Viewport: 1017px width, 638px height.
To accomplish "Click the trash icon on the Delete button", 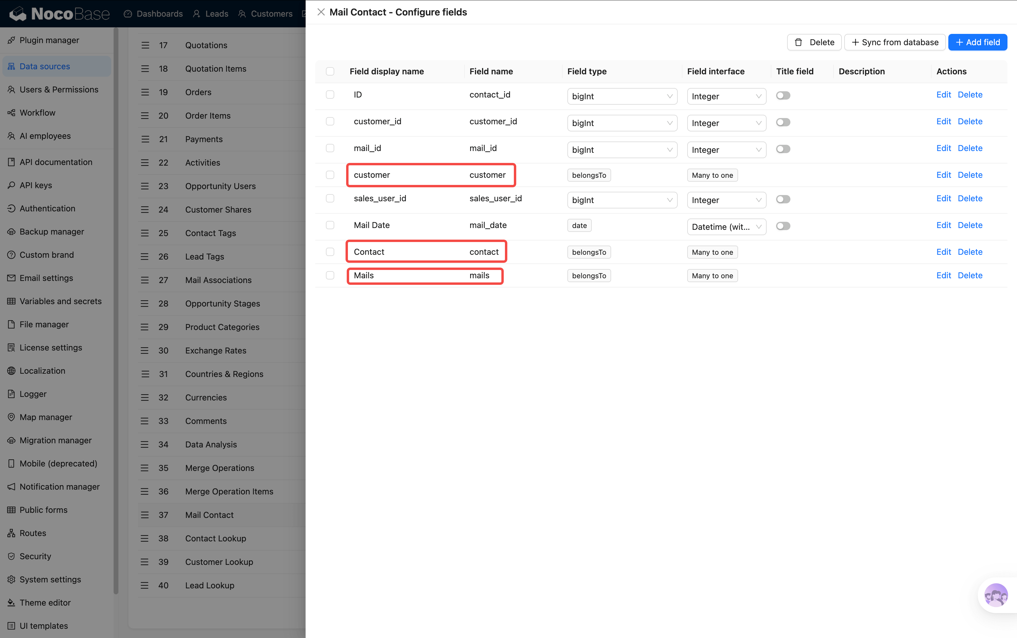I will point(798,42).
